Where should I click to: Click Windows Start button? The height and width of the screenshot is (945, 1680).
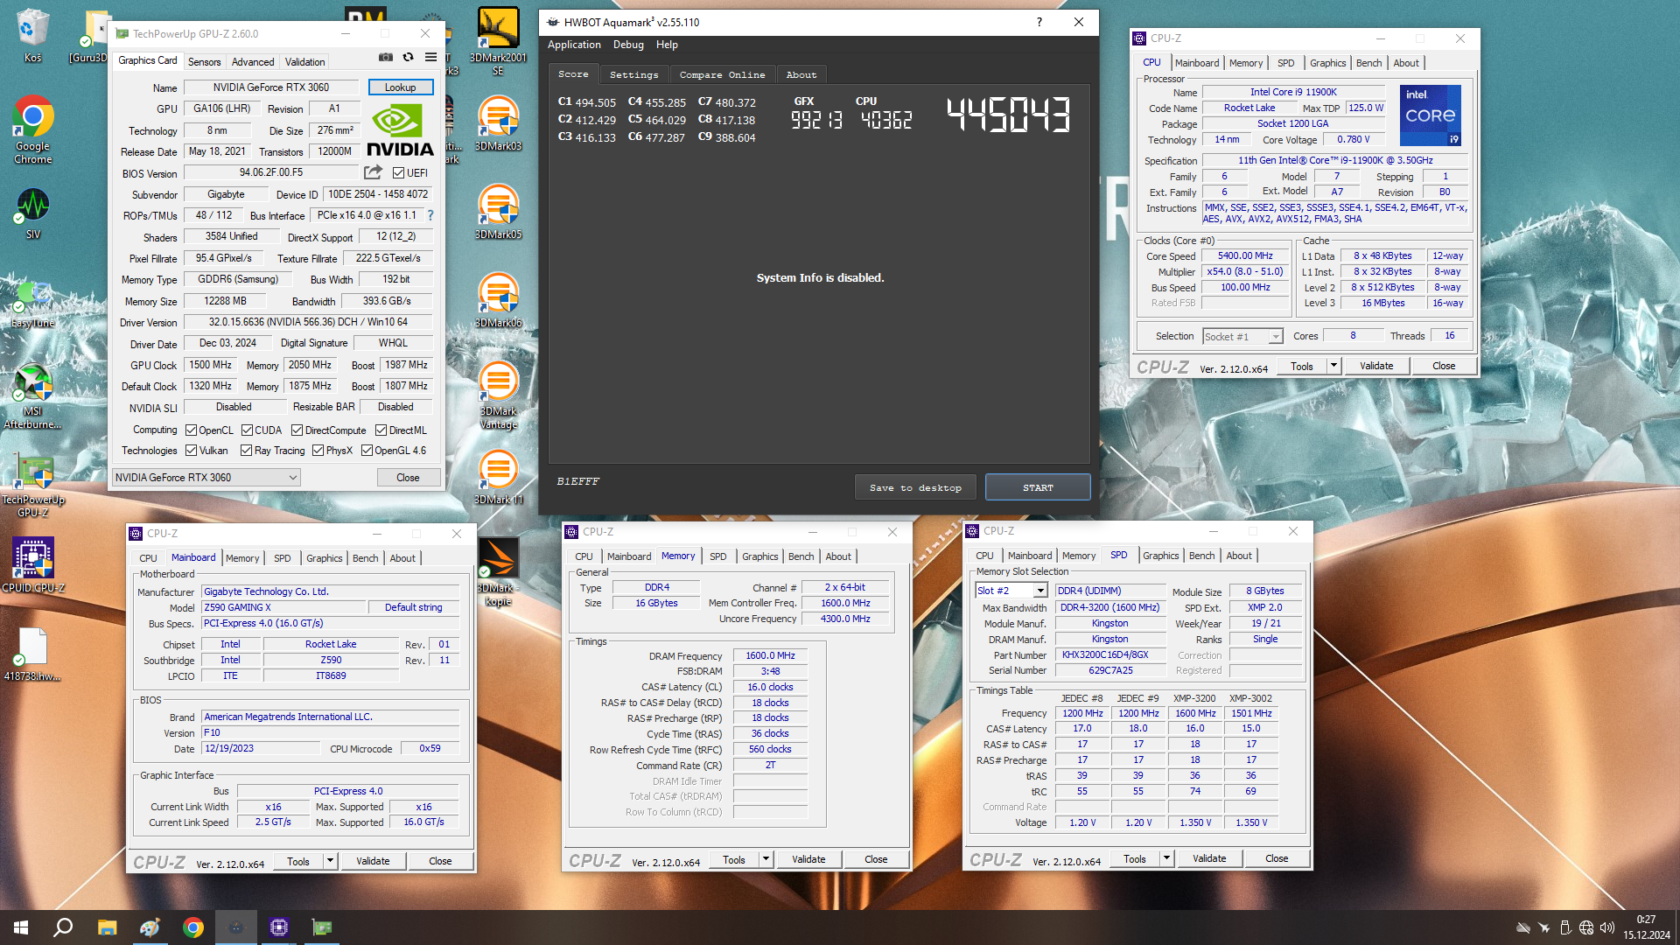tap(21, 927)
